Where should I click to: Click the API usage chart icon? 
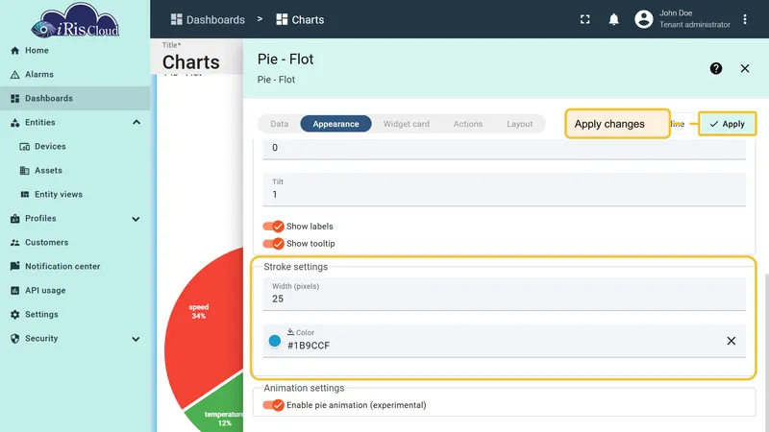pos(14,291)
